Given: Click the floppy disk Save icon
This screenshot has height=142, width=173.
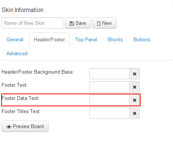Looking at the screenshot, I should (x=72, y=23).
